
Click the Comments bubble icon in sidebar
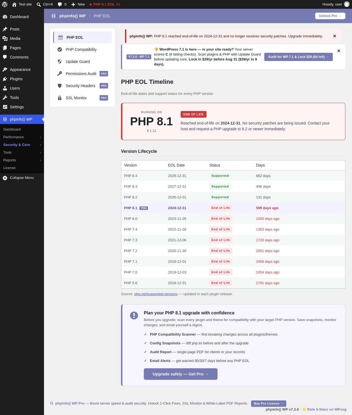5,57
